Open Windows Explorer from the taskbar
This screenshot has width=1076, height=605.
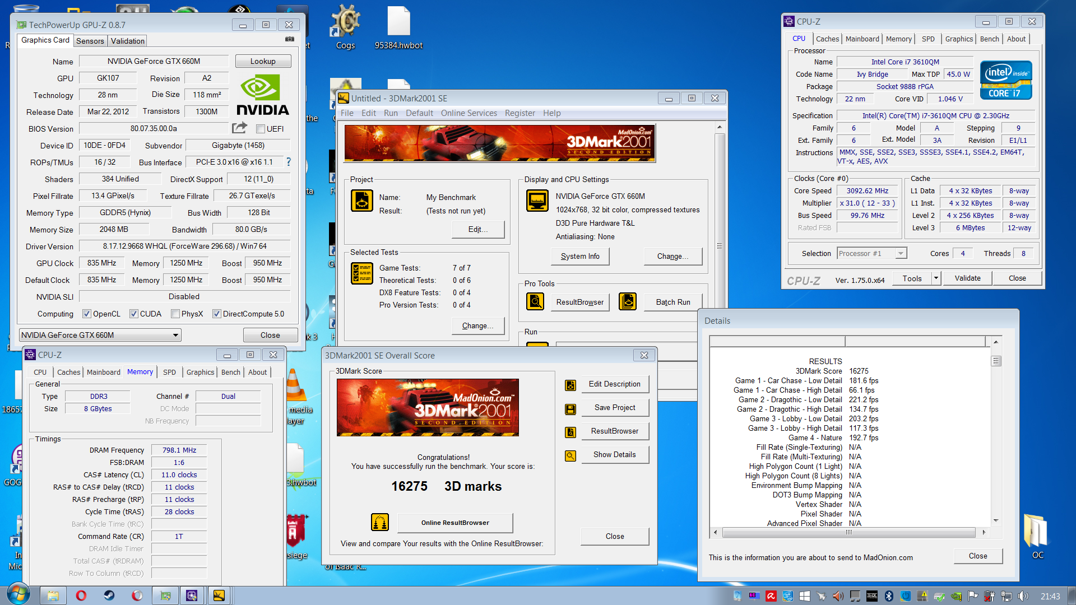click(53, 595)
